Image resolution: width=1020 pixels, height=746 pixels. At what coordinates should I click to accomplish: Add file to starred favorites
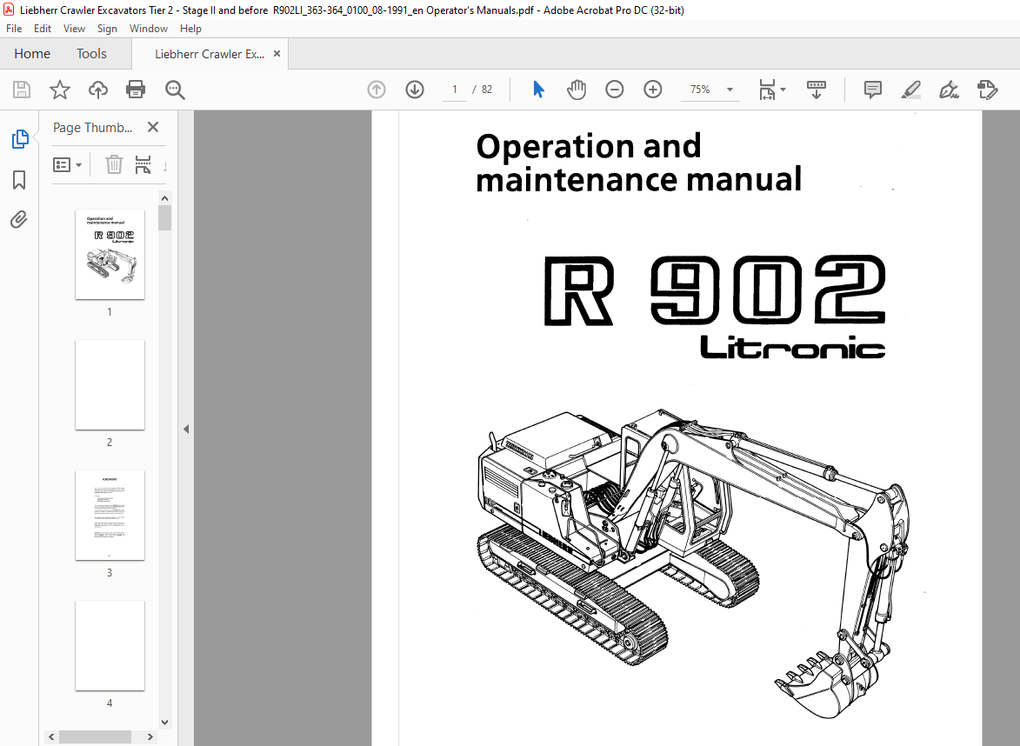(x=60, y=89)
